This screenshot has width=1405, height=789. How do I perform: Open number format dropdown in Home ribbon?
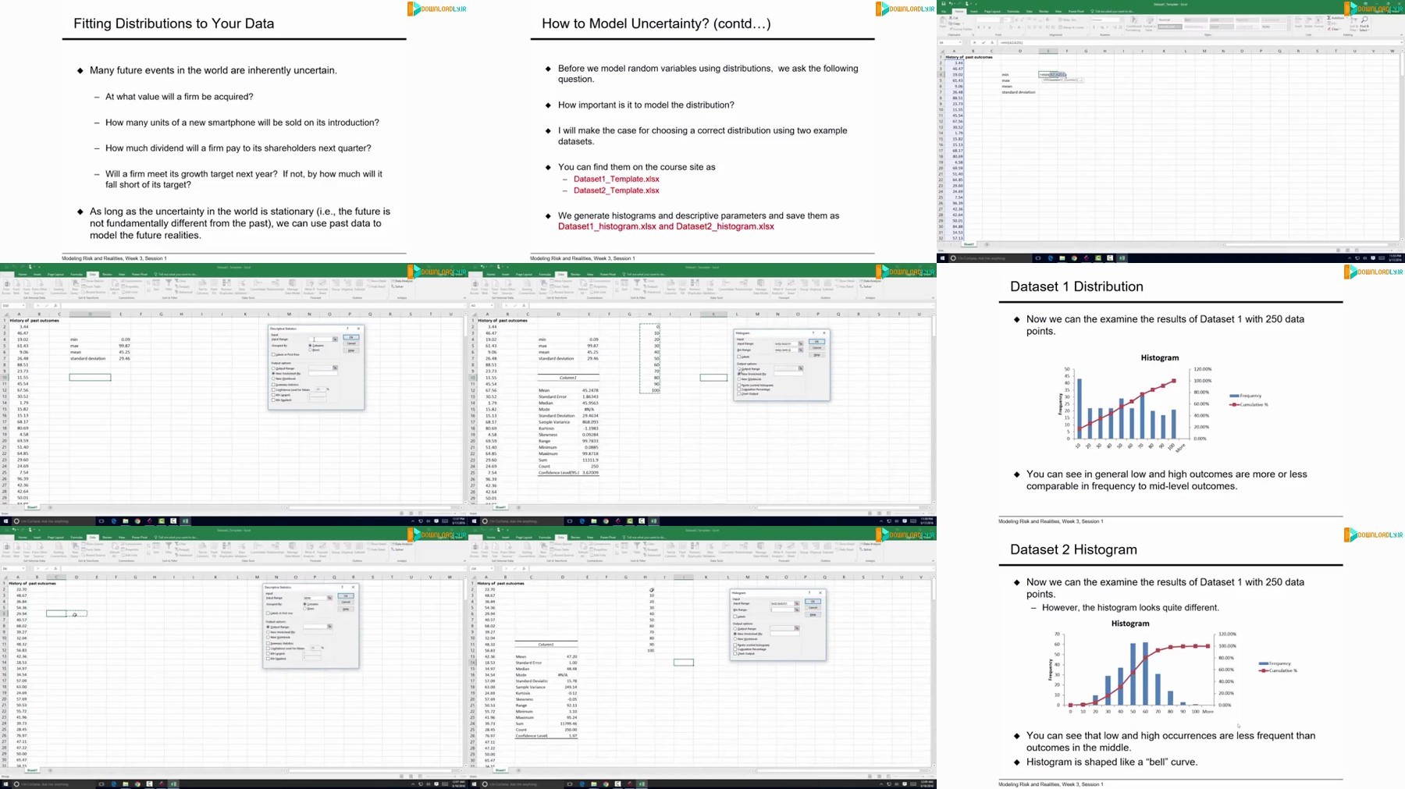[x=1122, y=20]
